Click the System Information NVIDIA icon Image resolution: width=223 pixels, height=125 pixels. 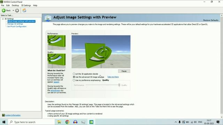3,115
